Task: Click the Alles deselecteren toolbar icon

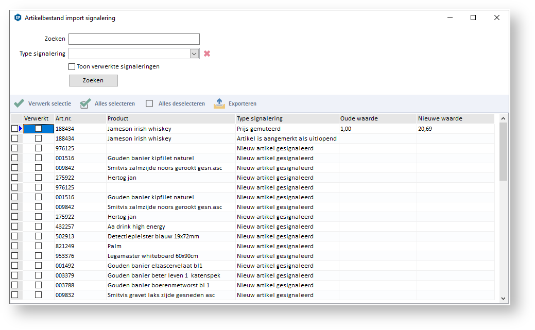Action: (149, 103)
